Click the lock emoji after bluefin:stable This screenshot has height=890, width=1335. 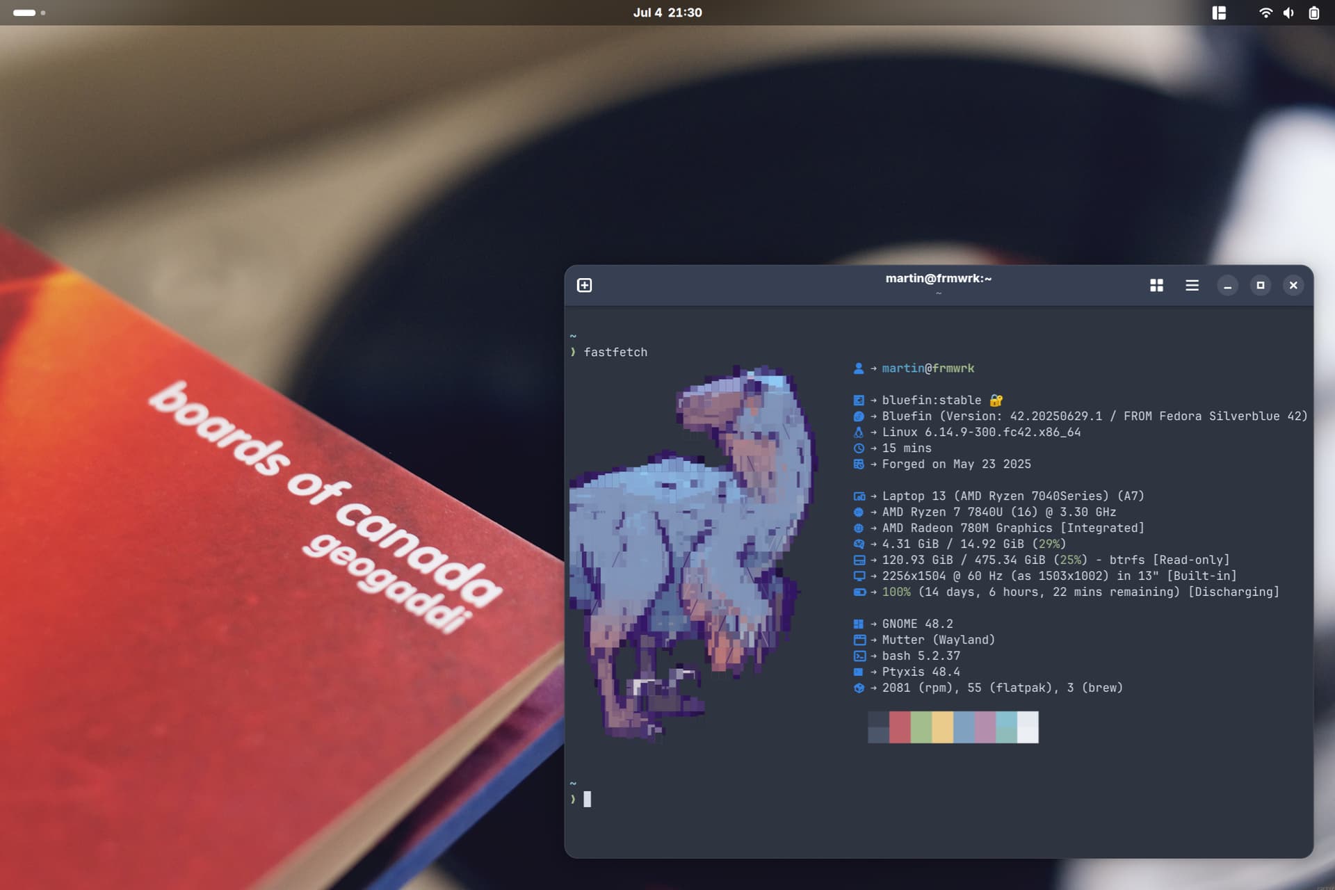[x=996, y=400]
